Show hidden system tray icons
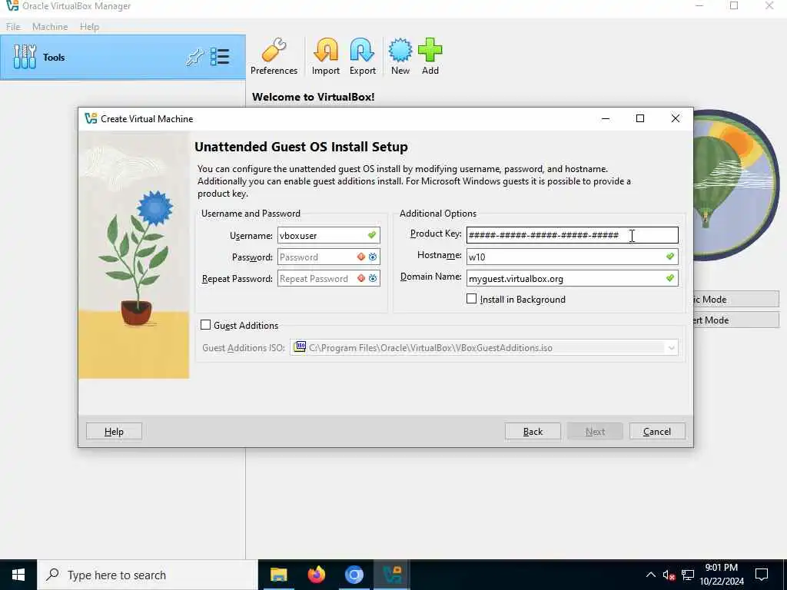Viewport: 787px width, 590px height. click(650, 575)
